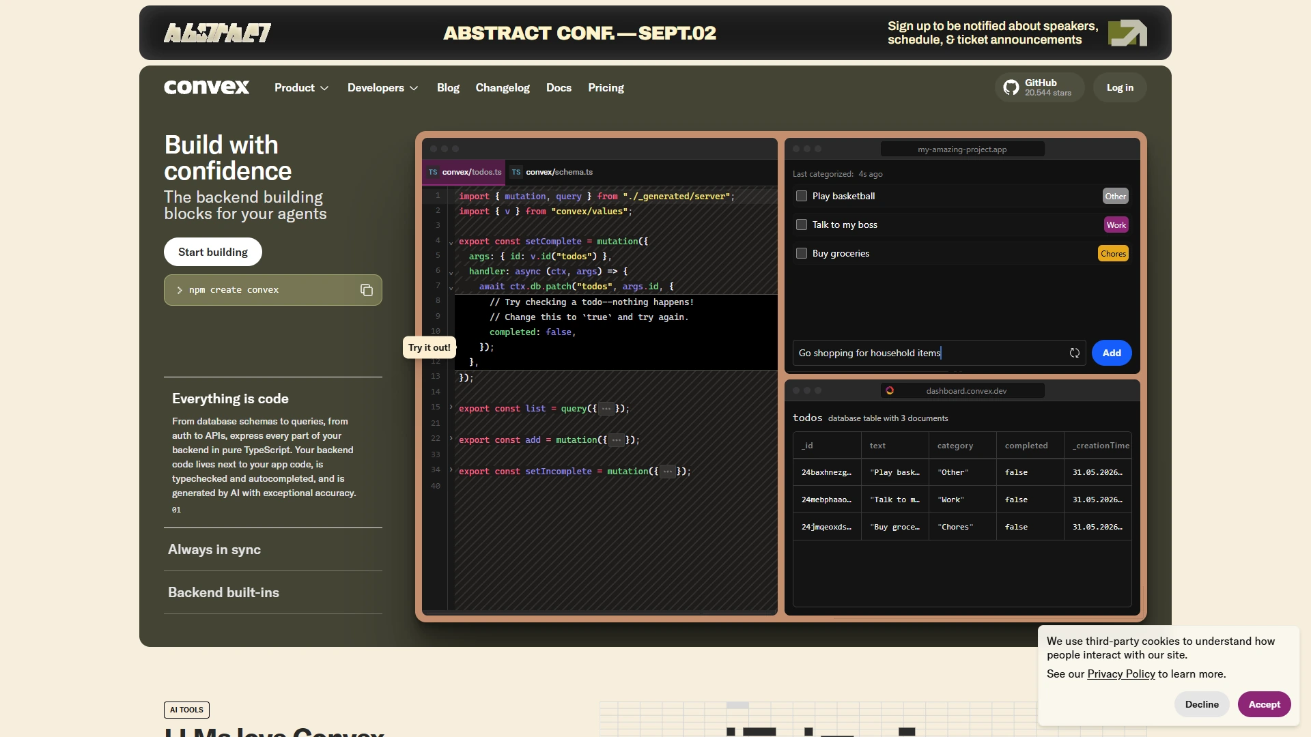Click the dashboard.convex.dev address bar
Screen dimensions: 1311x737
click(962, 390)
